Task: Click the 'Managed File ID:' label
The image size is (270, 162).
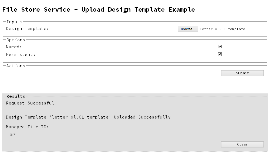Action: coord(27,127)
